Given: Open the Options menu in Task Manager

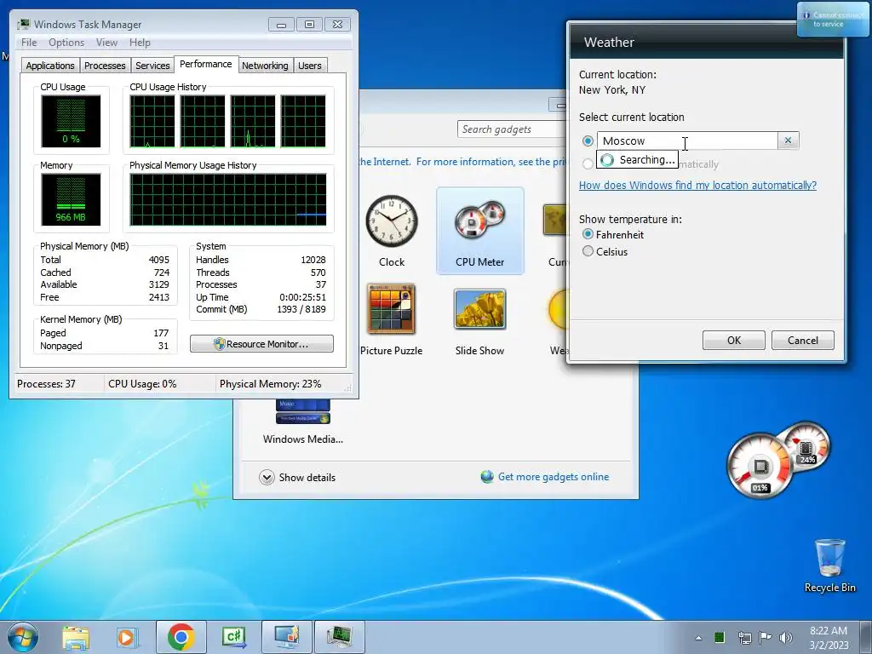Looking at the screenshot, I should pos(66,43).
